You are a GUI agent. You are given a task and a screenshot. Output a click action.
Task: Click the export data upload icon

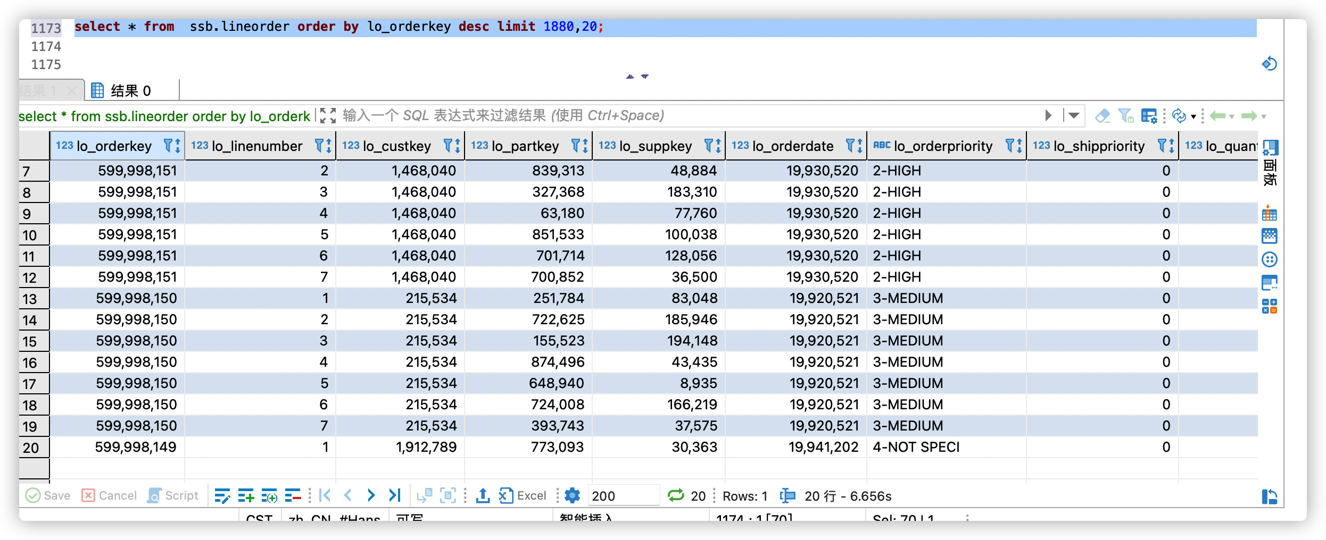[x=483, y=496]
